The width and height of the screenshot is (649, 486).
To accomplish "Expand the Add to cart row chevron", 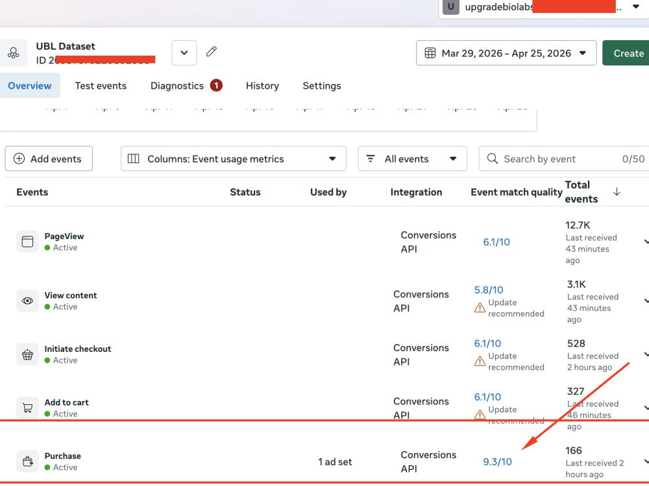I will (x=646, y=408).
